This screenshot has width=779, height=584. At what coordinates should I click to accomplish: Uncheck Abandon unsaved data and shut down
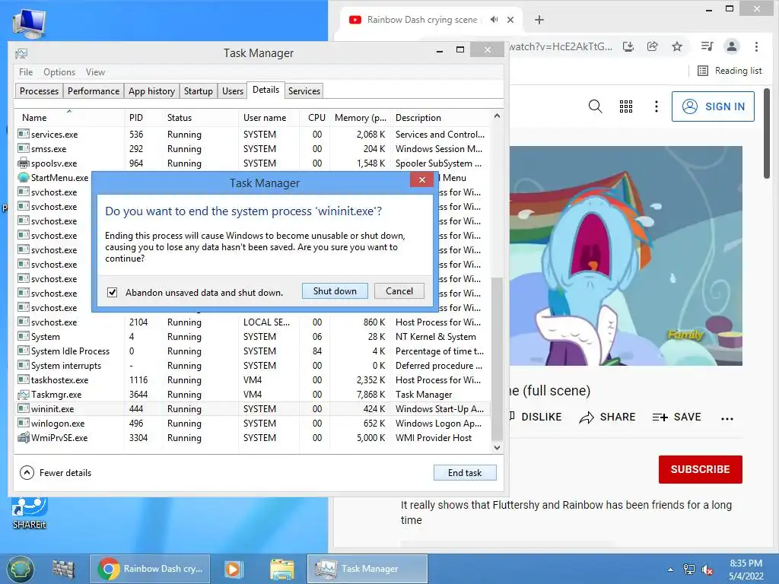point(113,293)
